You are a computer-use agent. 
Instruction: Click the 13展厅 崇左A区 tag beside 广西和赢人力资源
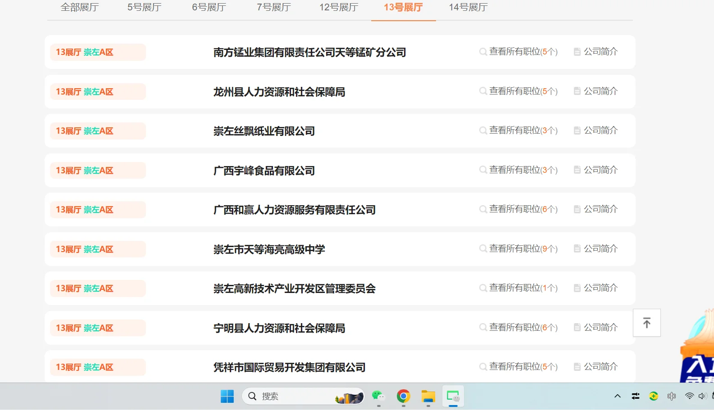(x=98, y=210)
